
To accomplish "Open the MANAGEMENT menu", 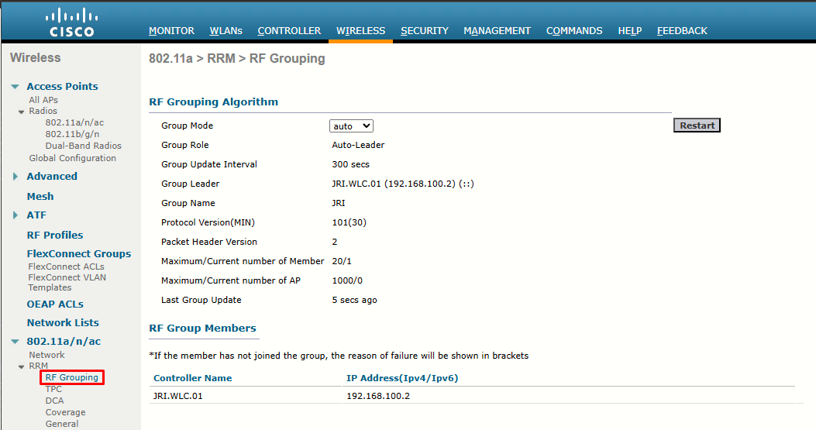I will pyautogui.click(x=497, y=31).
